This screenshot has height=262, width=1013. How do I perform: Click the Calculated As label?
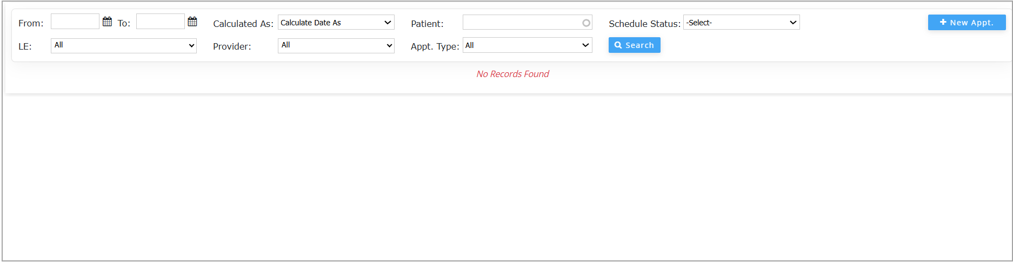(243, 24)
